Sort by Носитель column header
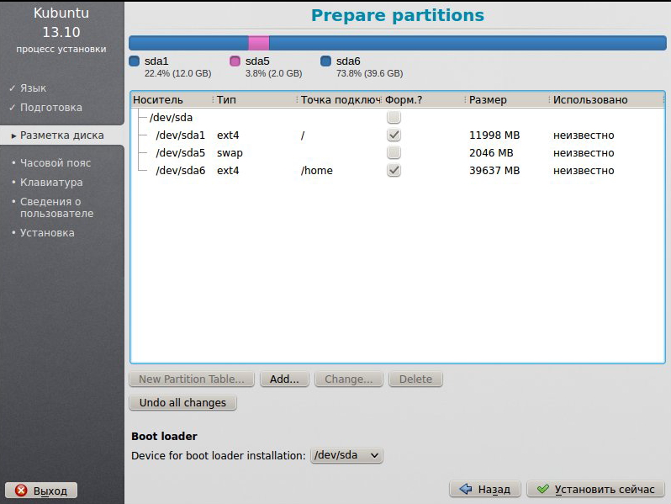Viewport: 671px width, 504px height. pyautogui.click(x=172, y=100)
